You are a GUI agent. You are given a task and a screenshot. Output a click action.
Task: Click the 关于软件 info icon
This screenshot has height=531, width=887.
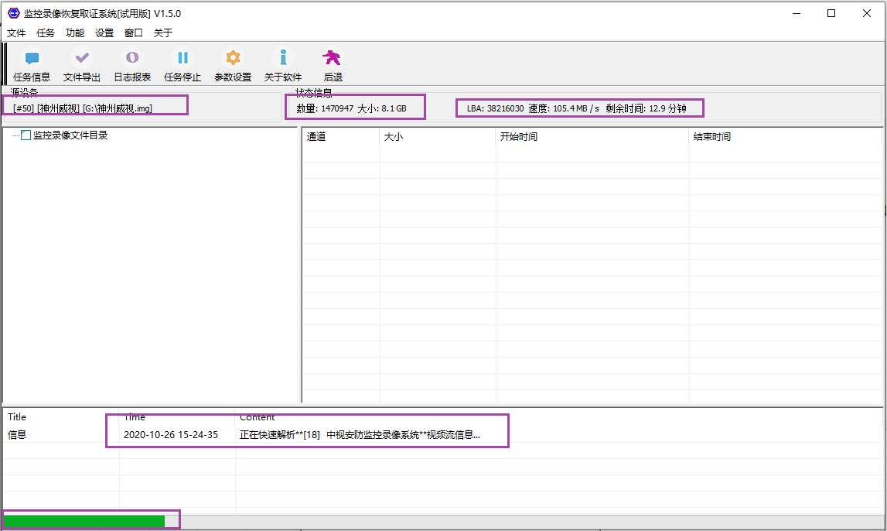pyautogui.click(x=283, y=58)
